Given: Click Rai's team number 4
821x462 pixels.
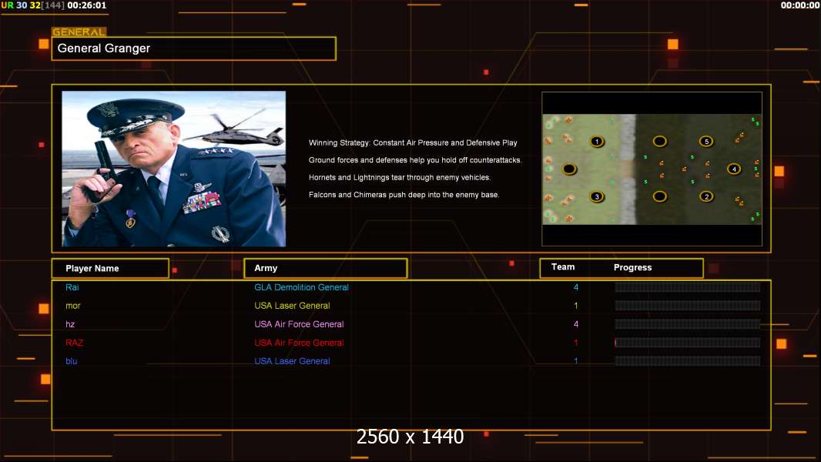Looking at the screenshot, I should point(576,287).
